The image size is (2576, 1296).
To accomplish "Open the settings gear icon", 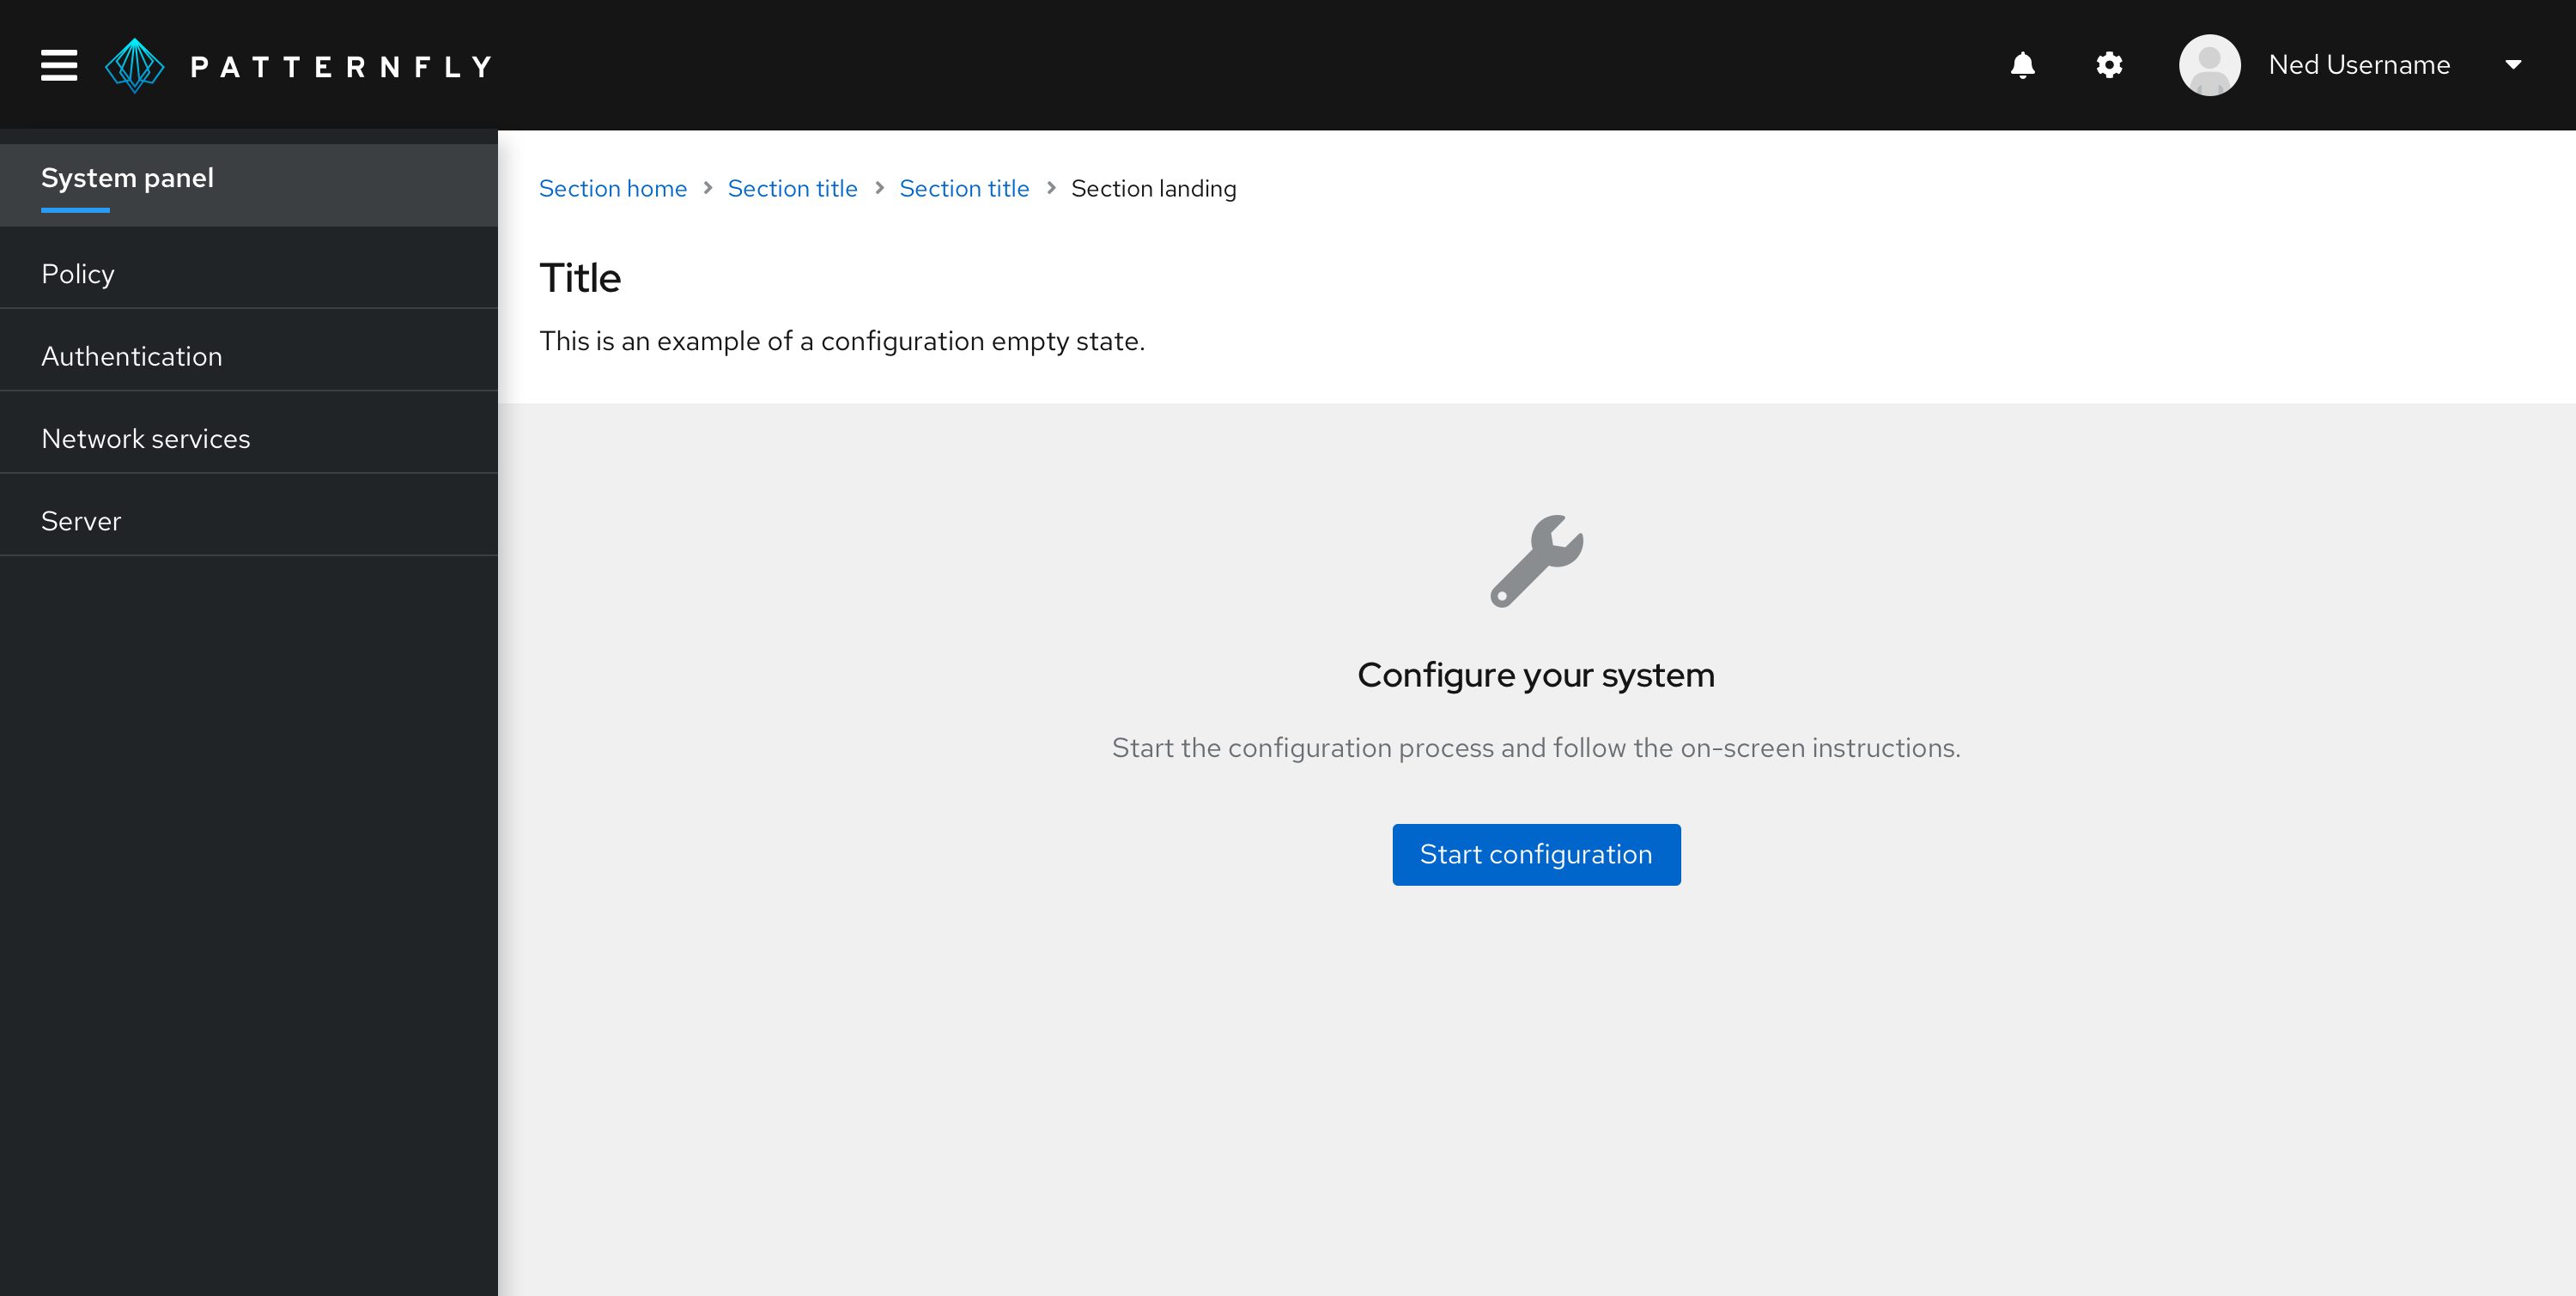I will (x=2110, y=64).
